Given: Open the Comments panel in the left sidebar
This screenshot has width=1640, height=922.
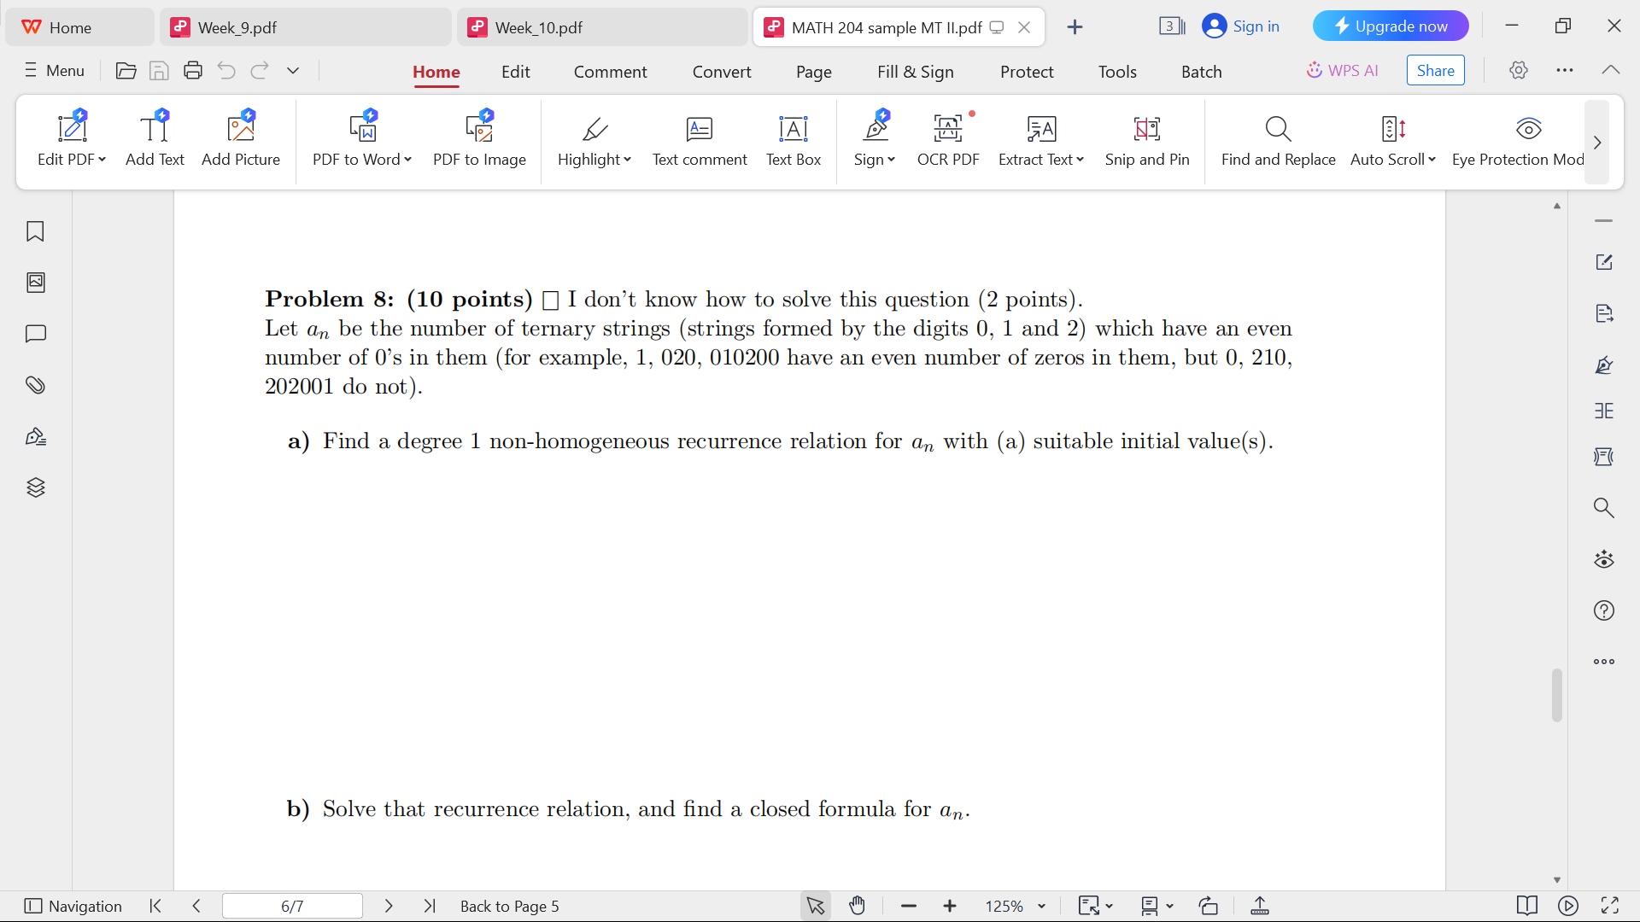Looking at the screenshot, I should (35, 334).
